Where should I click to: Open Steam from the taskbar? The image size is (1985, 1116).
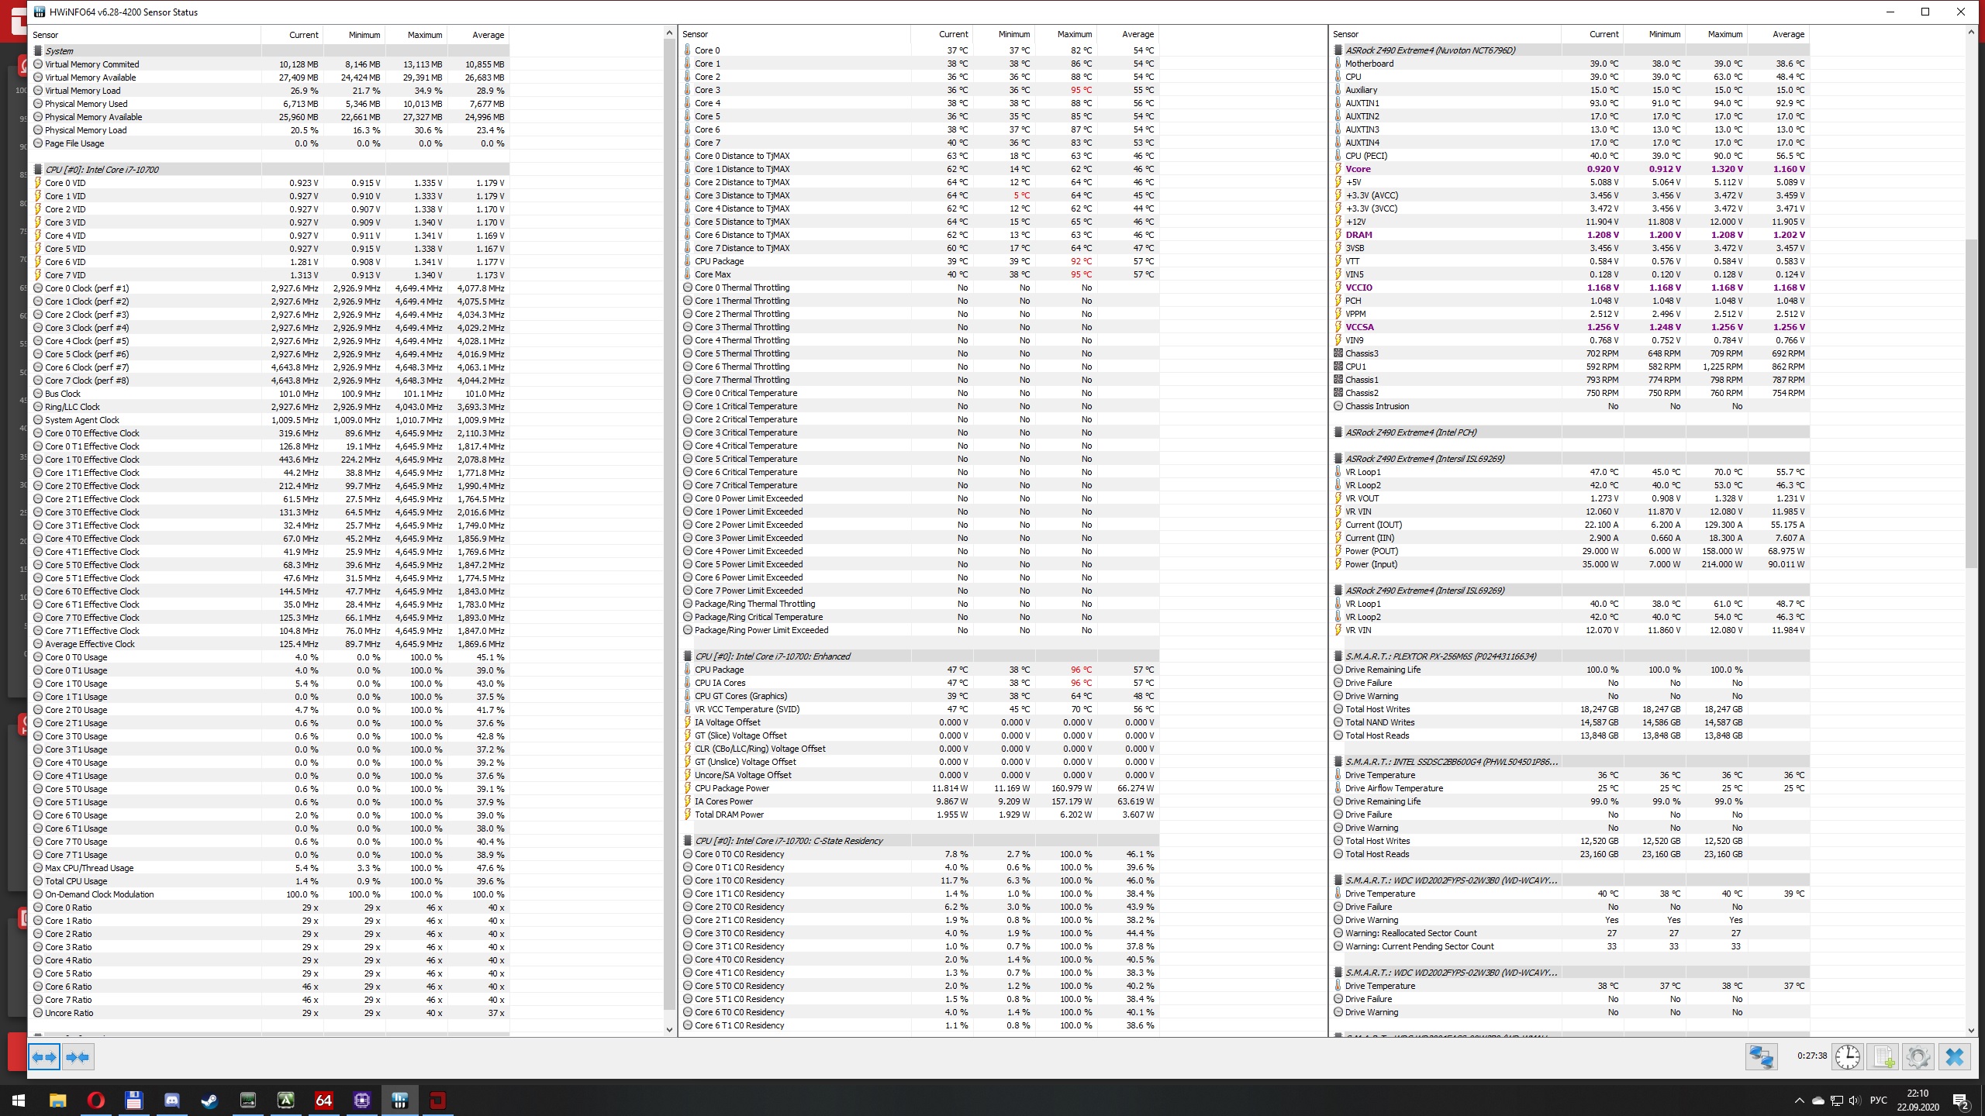(x=209, y=1100)
